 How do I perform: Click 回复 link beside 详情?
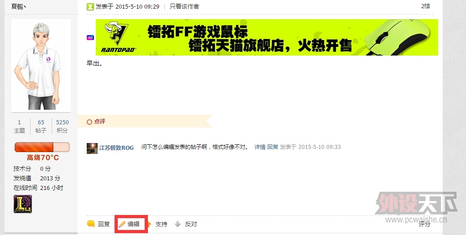(x=272, y=147)
